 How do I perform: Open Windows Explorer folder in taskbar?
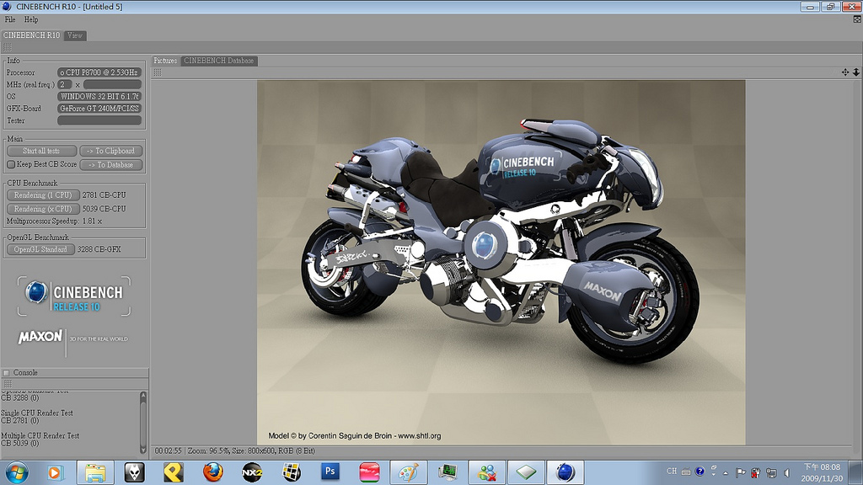click(95, 472)
